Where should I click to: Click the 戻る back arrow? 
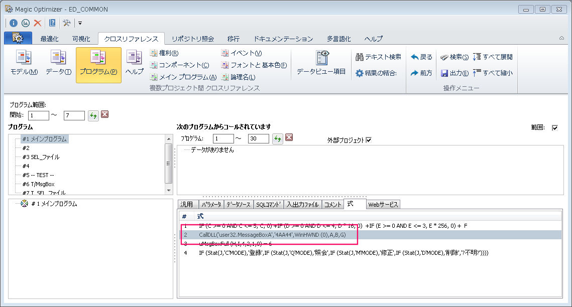pyautogui.click(x=421, y=57)
